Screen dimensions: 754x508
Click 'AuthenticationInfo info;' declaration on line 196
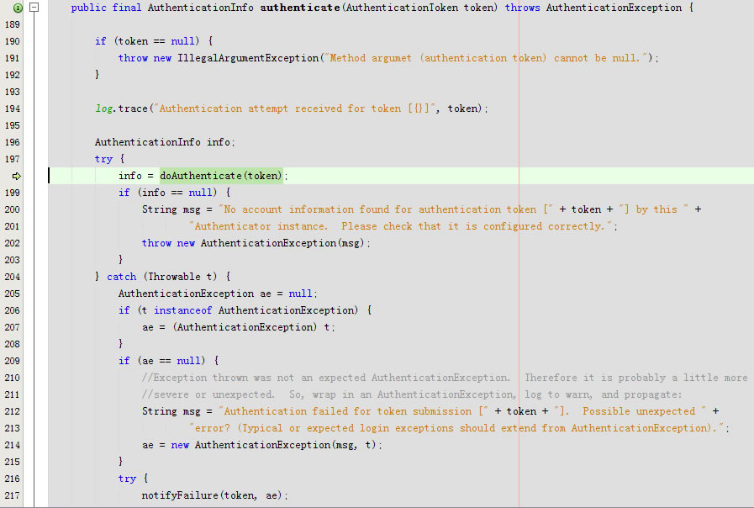[x=165, y=142]
